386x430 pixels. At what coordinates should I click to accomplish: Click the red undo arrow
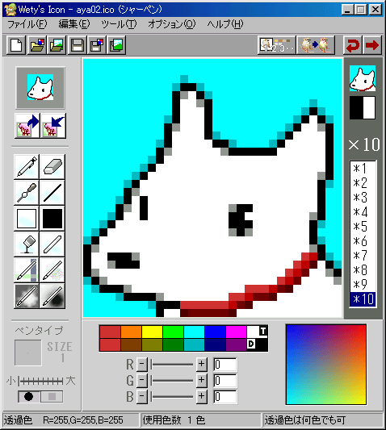tap(353, 45)
